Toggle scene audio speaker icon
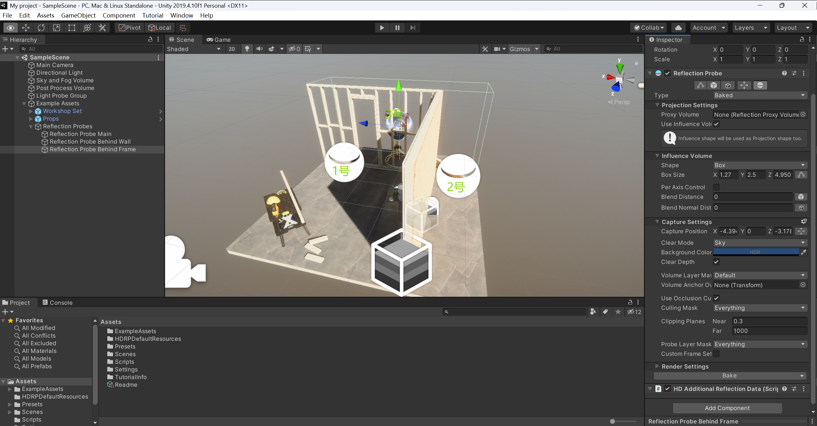The height and width of the screenshot is (426, 817). [259, 49]
